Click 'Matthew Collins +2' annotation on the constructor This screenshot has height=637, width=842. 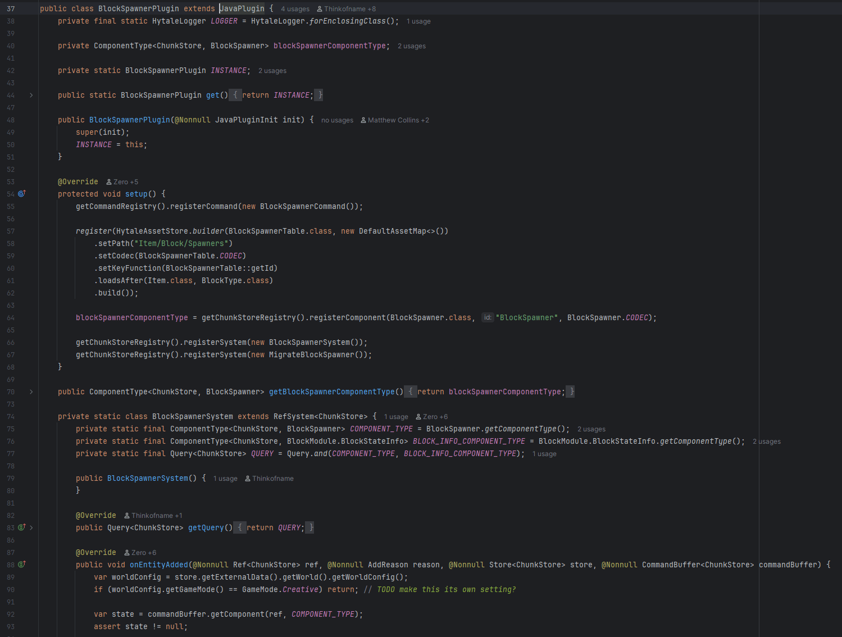(x=398, y=120)
